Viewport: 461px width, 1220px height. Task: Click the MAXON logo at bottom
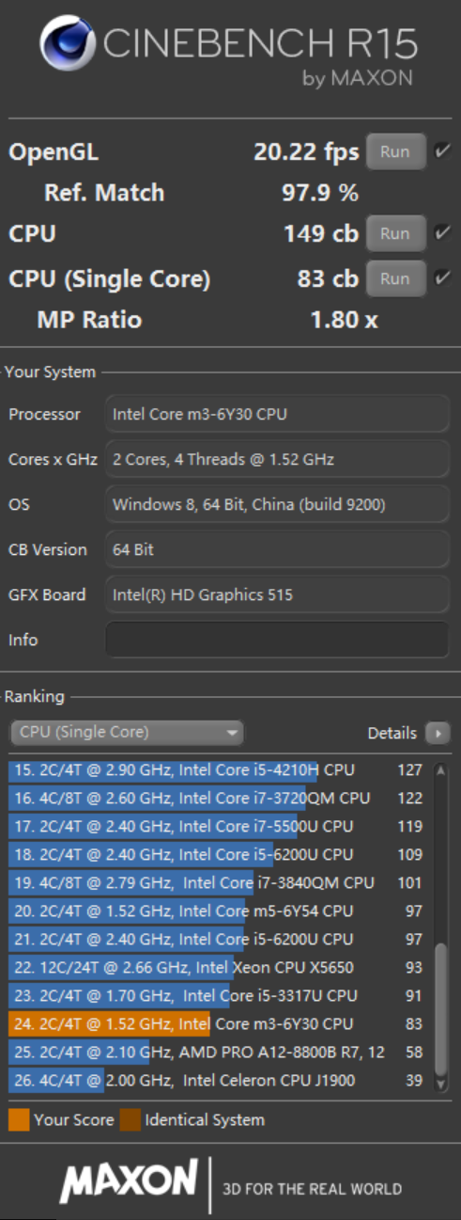pos(129,1181)
